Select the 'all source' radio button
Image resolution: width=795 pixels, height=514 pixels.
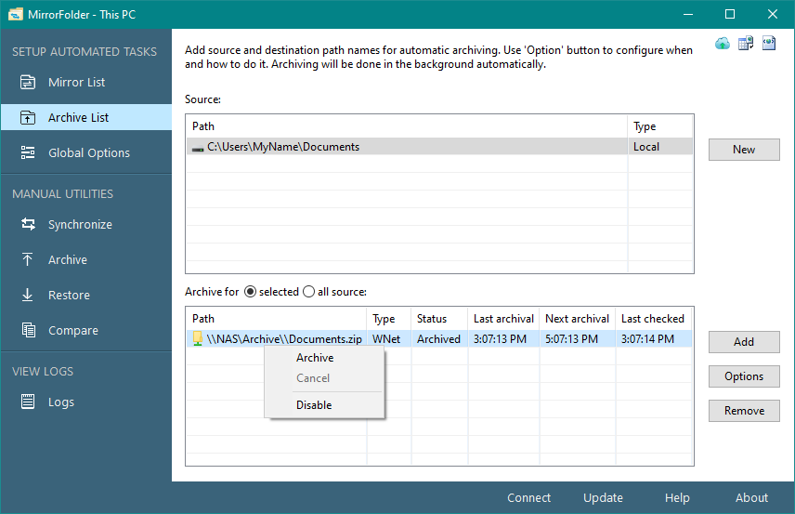[x=308, y=292]
